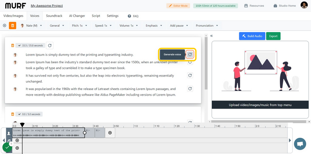Viewport: 311px width, 154px height.
Task: Regenerate the 'It was popularised' sentence voice
Action: 190,89
